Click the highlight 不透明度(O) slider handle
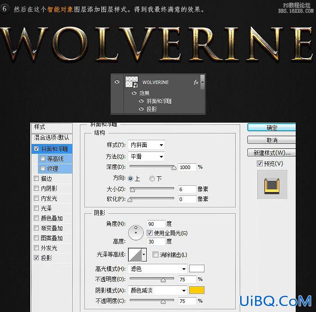The width and height of the screenshot is (316, 312). click(x=163, y=280)
